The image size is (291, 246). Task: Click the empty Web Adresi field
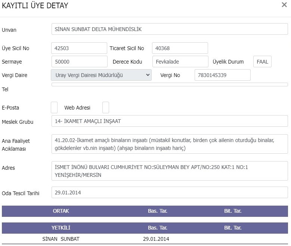pos(106,107)
